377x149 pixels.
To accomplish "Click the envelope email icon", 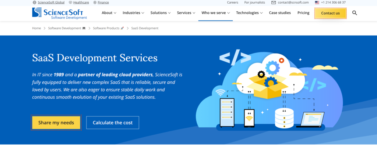I will pos(274,3).
